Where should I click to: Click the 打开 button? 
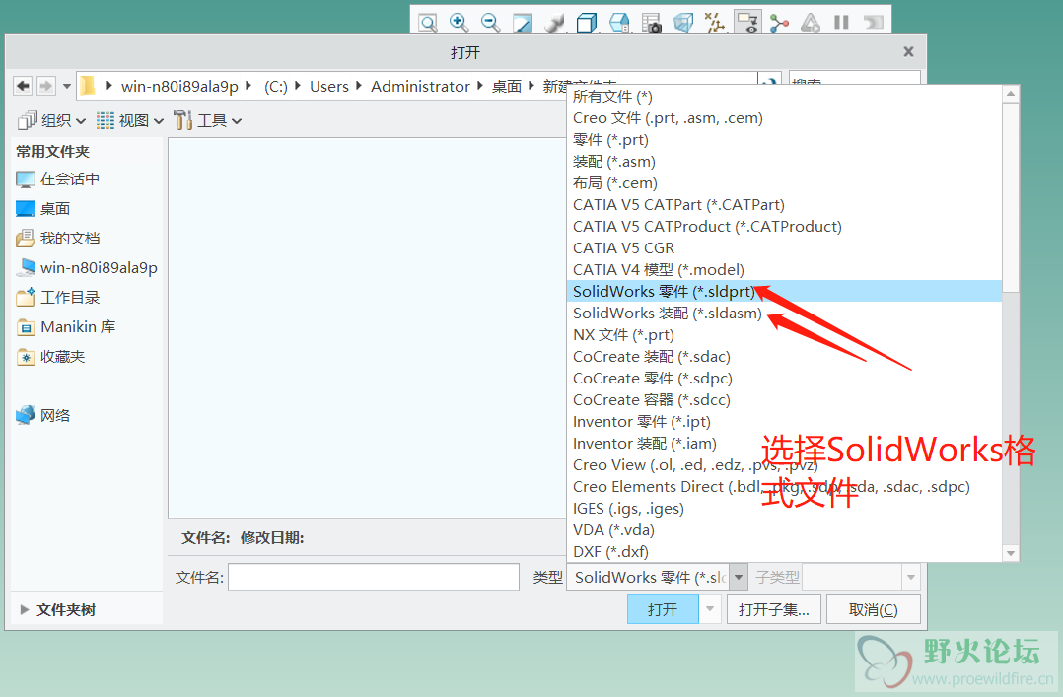point(663,609)
